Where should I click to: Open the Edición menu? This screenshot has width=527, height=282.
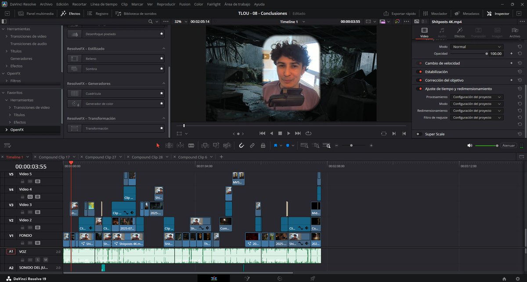pyautogui.click(x=62, y=4)
